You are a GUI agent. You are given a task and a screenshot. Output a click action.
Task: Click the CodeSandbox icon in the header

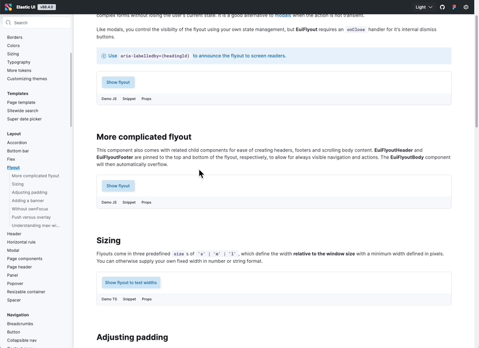point(466,7)
